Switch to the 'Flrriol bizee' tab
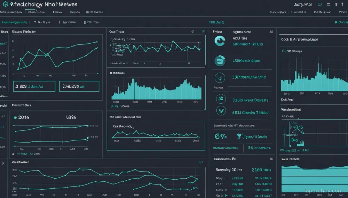 tap(37, 12)
